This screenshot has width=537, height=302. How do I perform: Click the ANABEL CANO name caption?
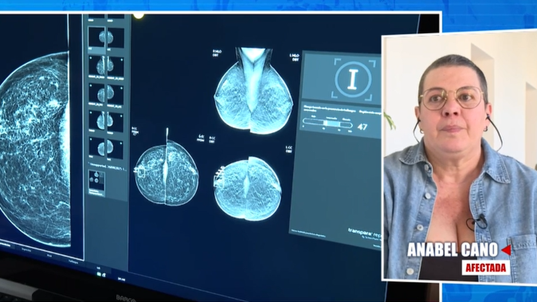tap(452, 250)
